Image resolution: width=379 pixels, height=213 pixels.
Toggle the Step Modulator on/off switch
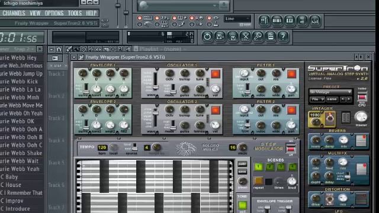tap(291, 148)
